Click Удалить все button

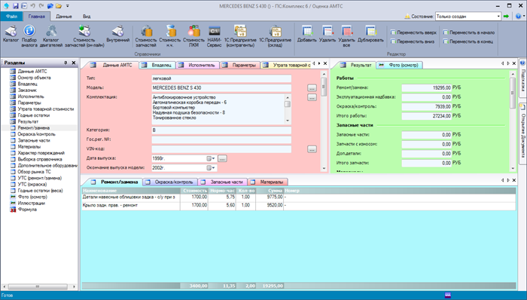coord(346,35)
